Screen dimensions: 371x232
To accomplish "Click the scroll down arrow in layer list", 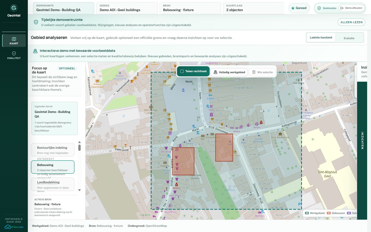I will click(79, 190).
